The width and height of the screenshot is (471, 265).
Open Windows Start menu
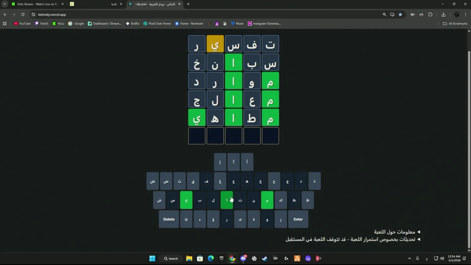click(152, 258)
